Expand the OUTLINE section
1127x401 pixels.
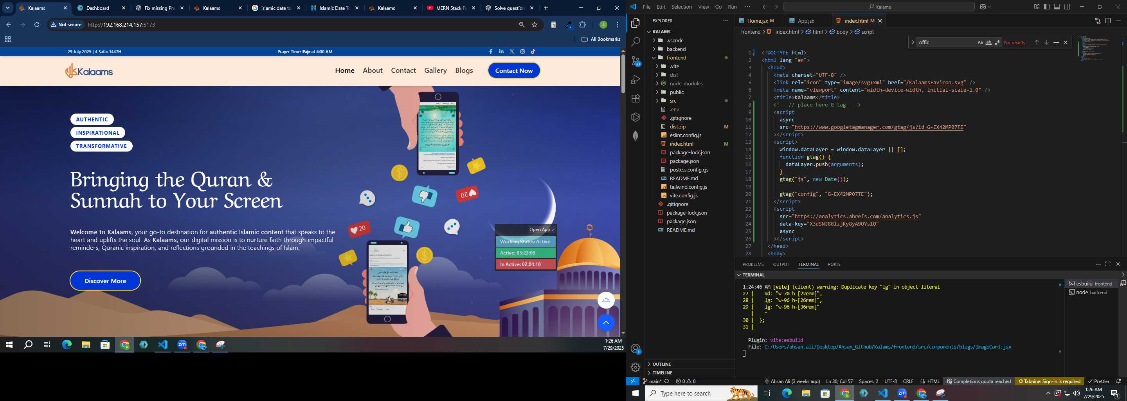(690, 364)
